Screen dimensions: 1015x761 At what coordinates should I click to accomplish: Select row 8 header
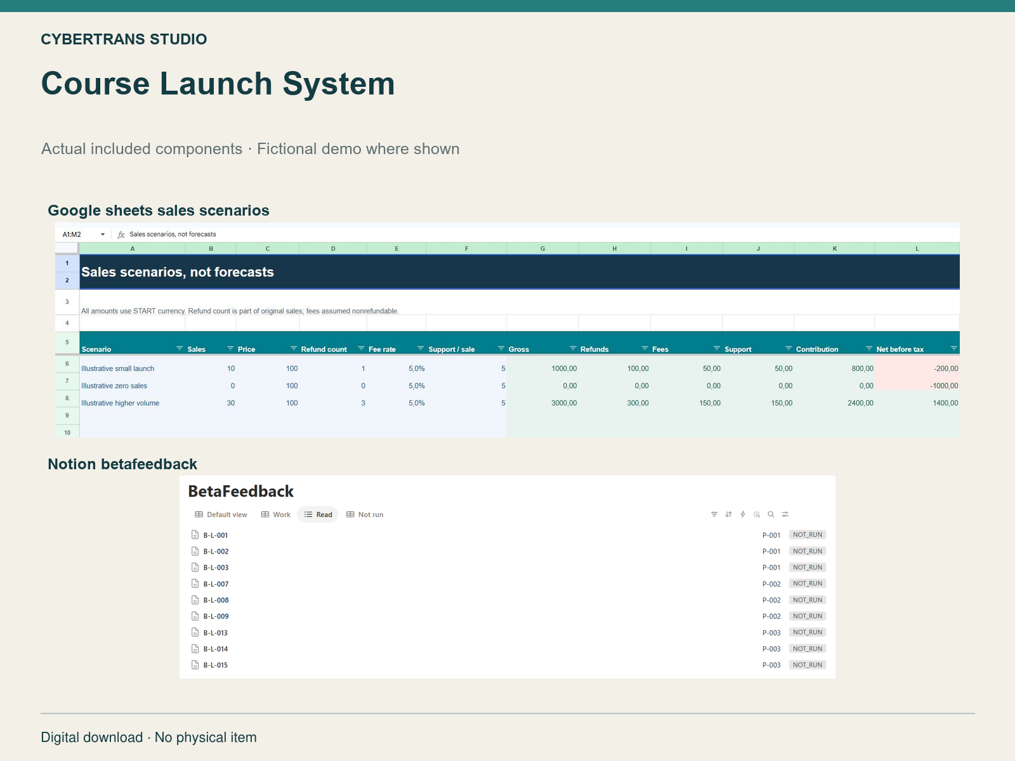pyautogui.click(x=67, y=398)
